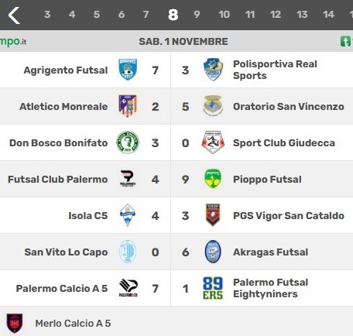Screen dimensions: 353x336
Task: Select matchday 3 in the round bar
Action: coord(47,14)
